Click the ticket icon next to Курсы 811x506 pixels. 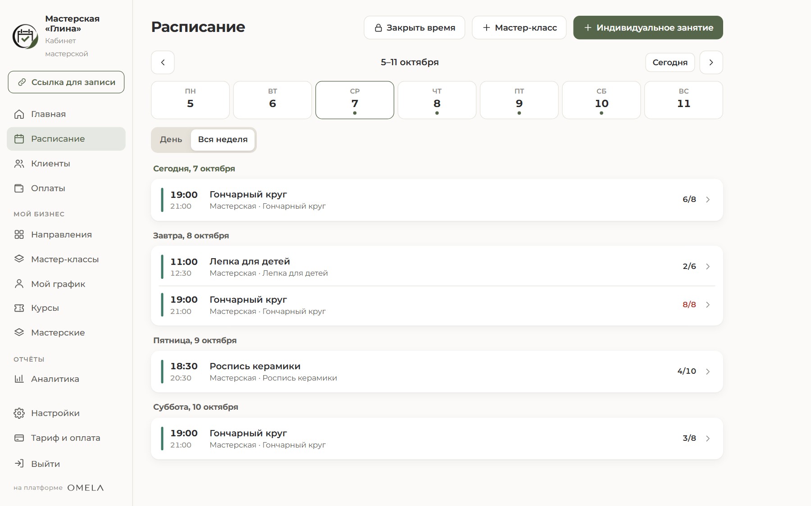coord(19,308)
